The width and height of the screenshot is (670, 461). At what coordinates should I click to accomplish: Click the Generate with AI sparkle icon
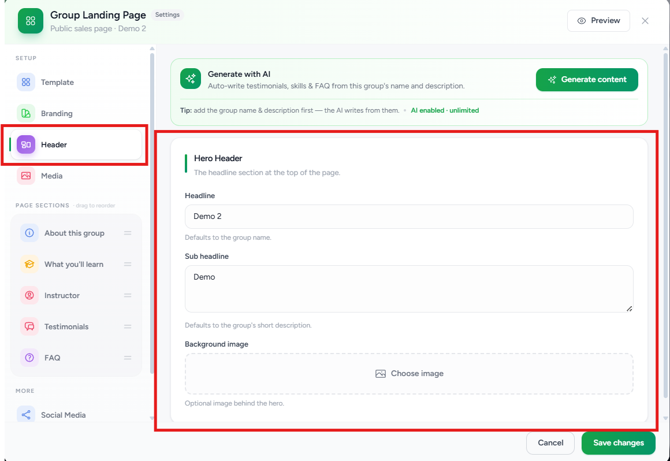[191, 79]
